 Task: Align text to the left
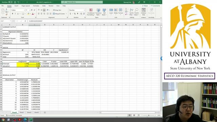point(39,14)
